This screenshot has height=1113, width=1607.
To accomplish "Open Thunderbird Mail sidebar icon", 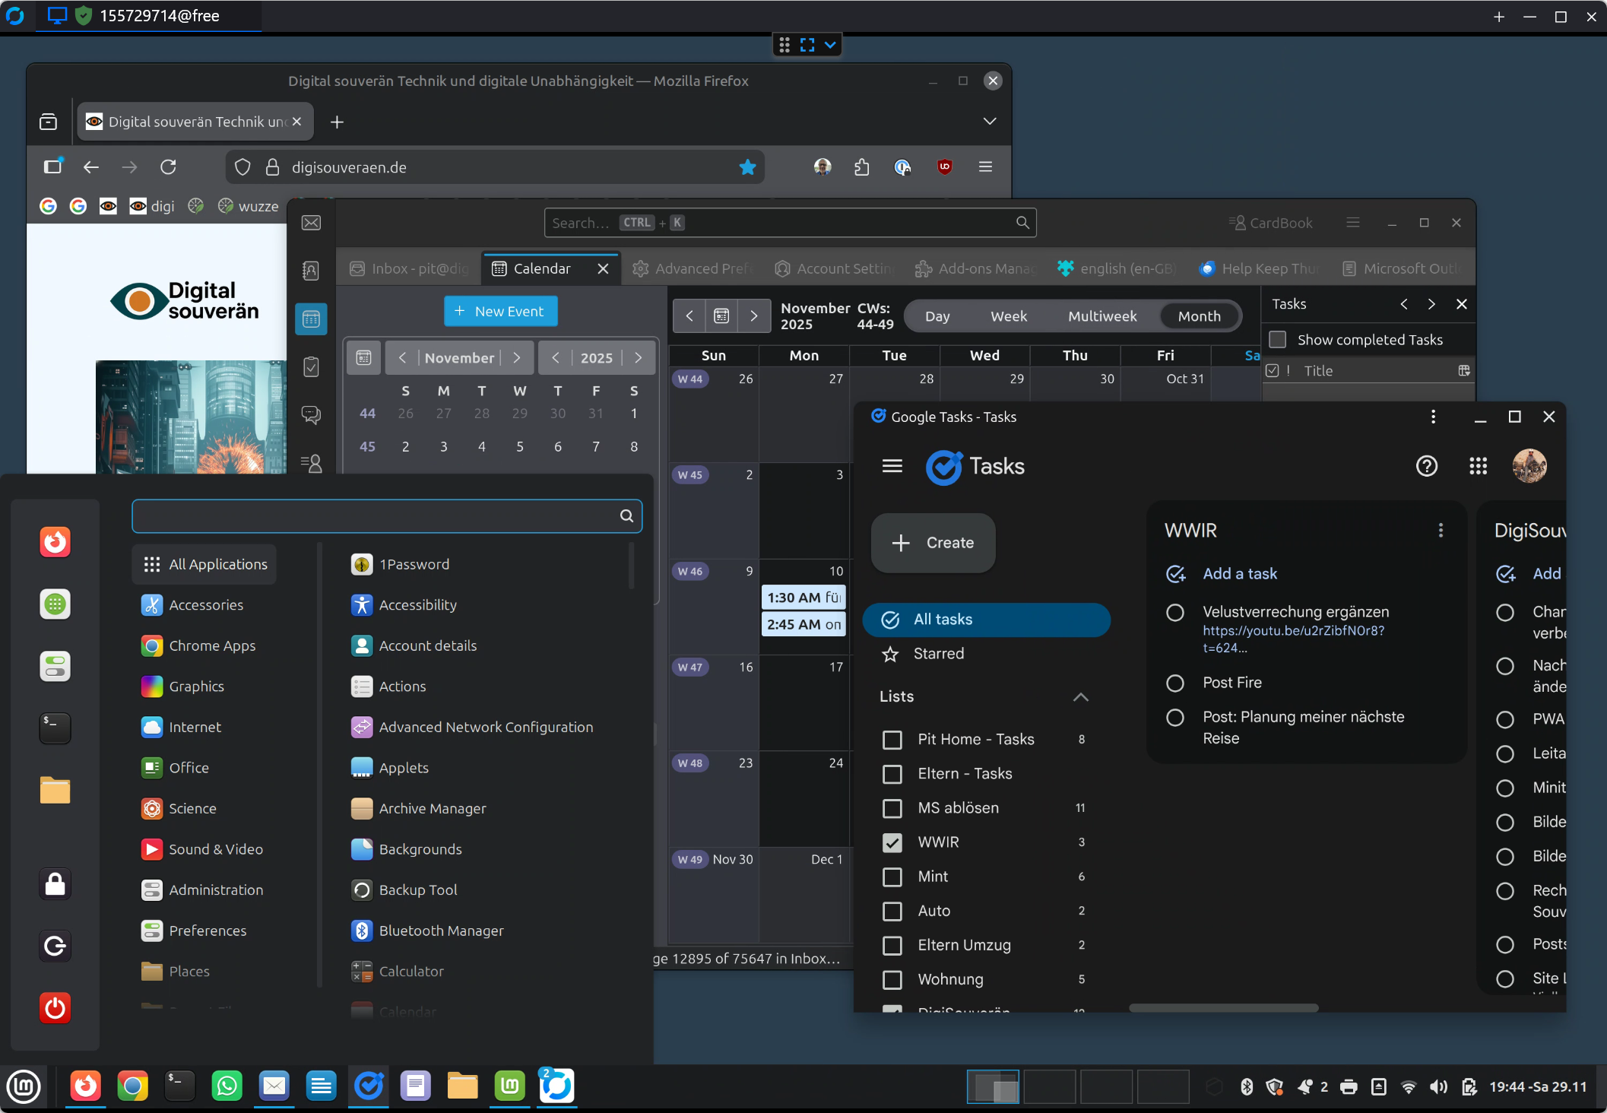I will point(311,223).
